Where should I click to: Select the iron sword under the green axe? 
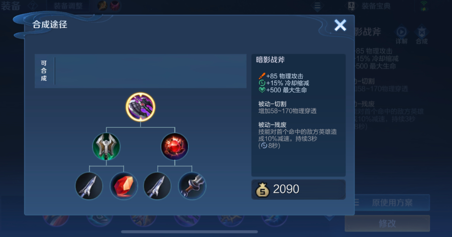[x=89, y=186]
